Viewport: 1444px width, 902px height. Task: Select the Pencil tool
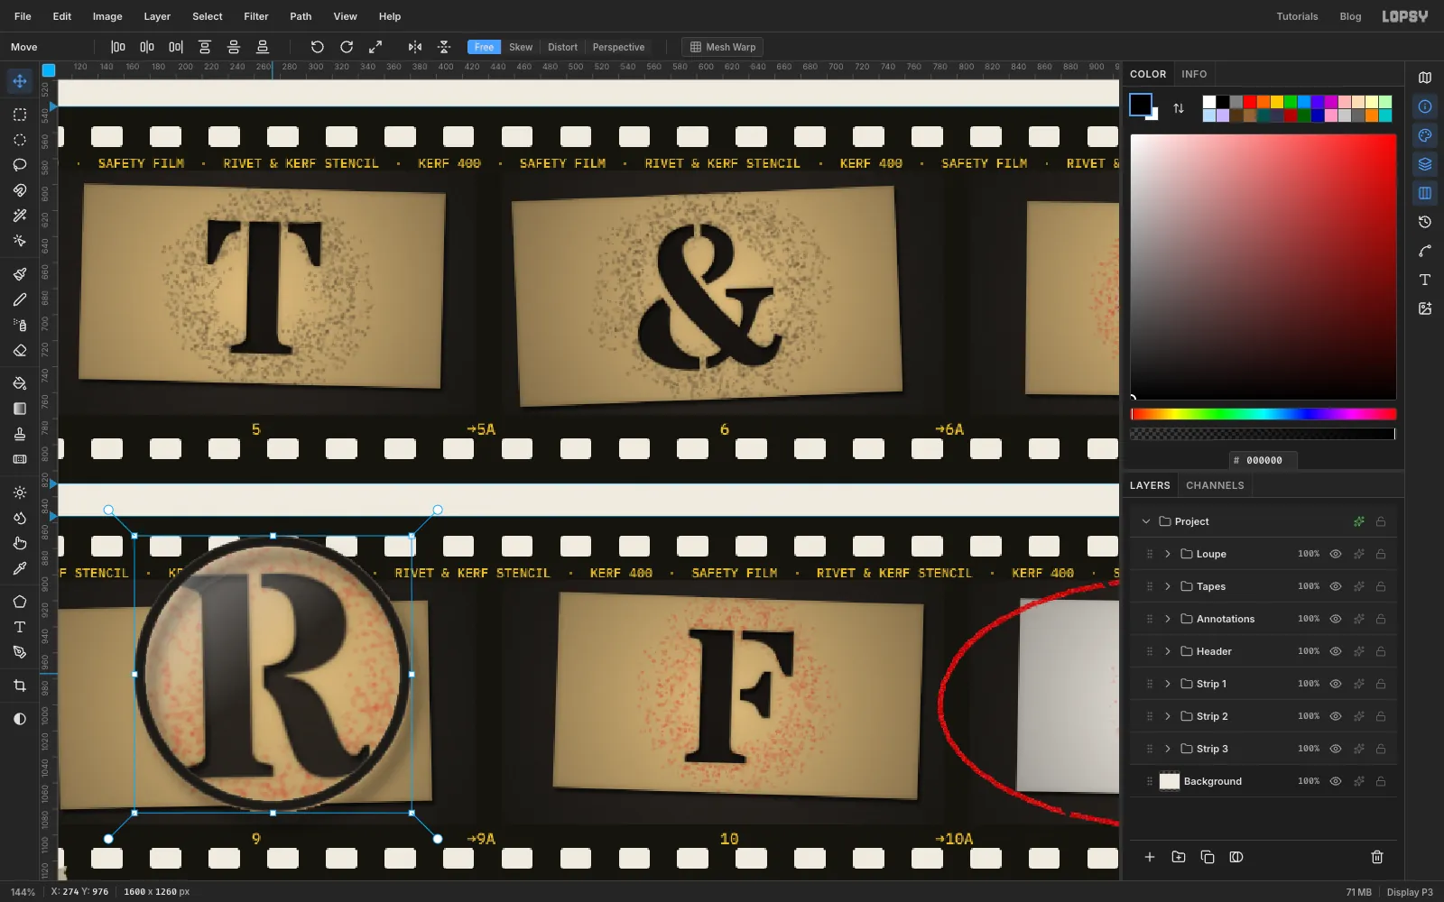coord(19,299)
